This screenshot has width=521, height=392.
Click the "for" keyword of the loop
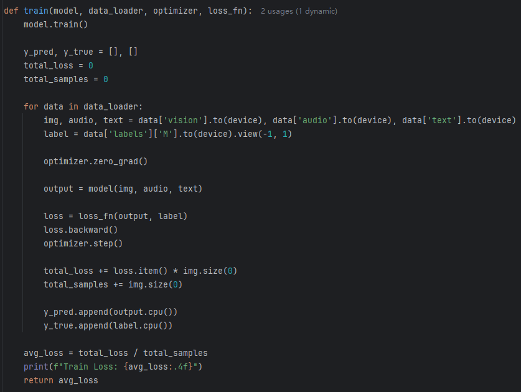(31, 106)
